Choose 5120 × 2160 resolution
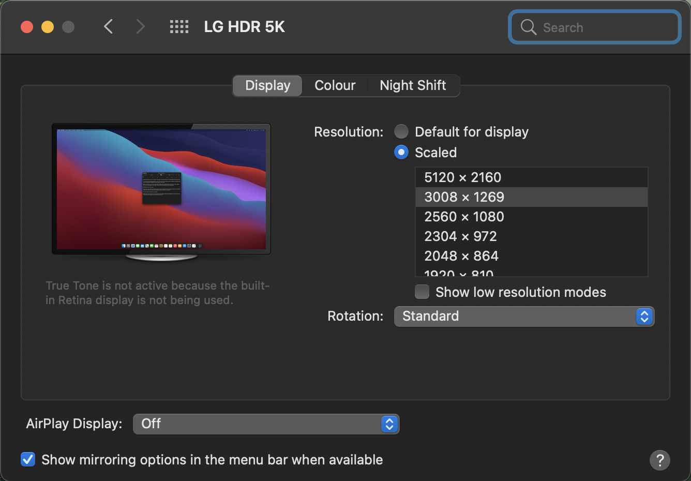Screen dimensions: 691x481 point(532,177)
